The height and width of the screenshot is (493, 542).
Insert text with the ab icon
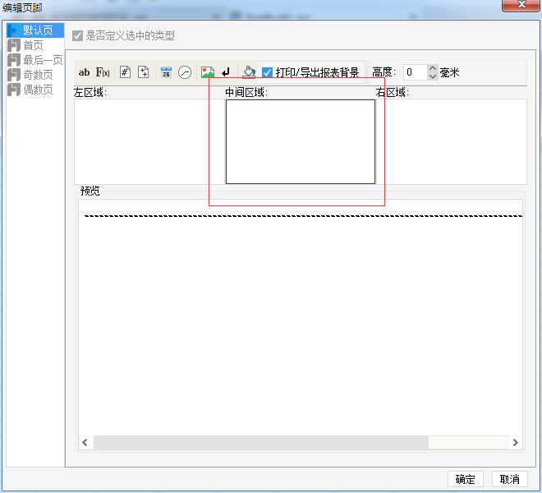click(84, 72)
